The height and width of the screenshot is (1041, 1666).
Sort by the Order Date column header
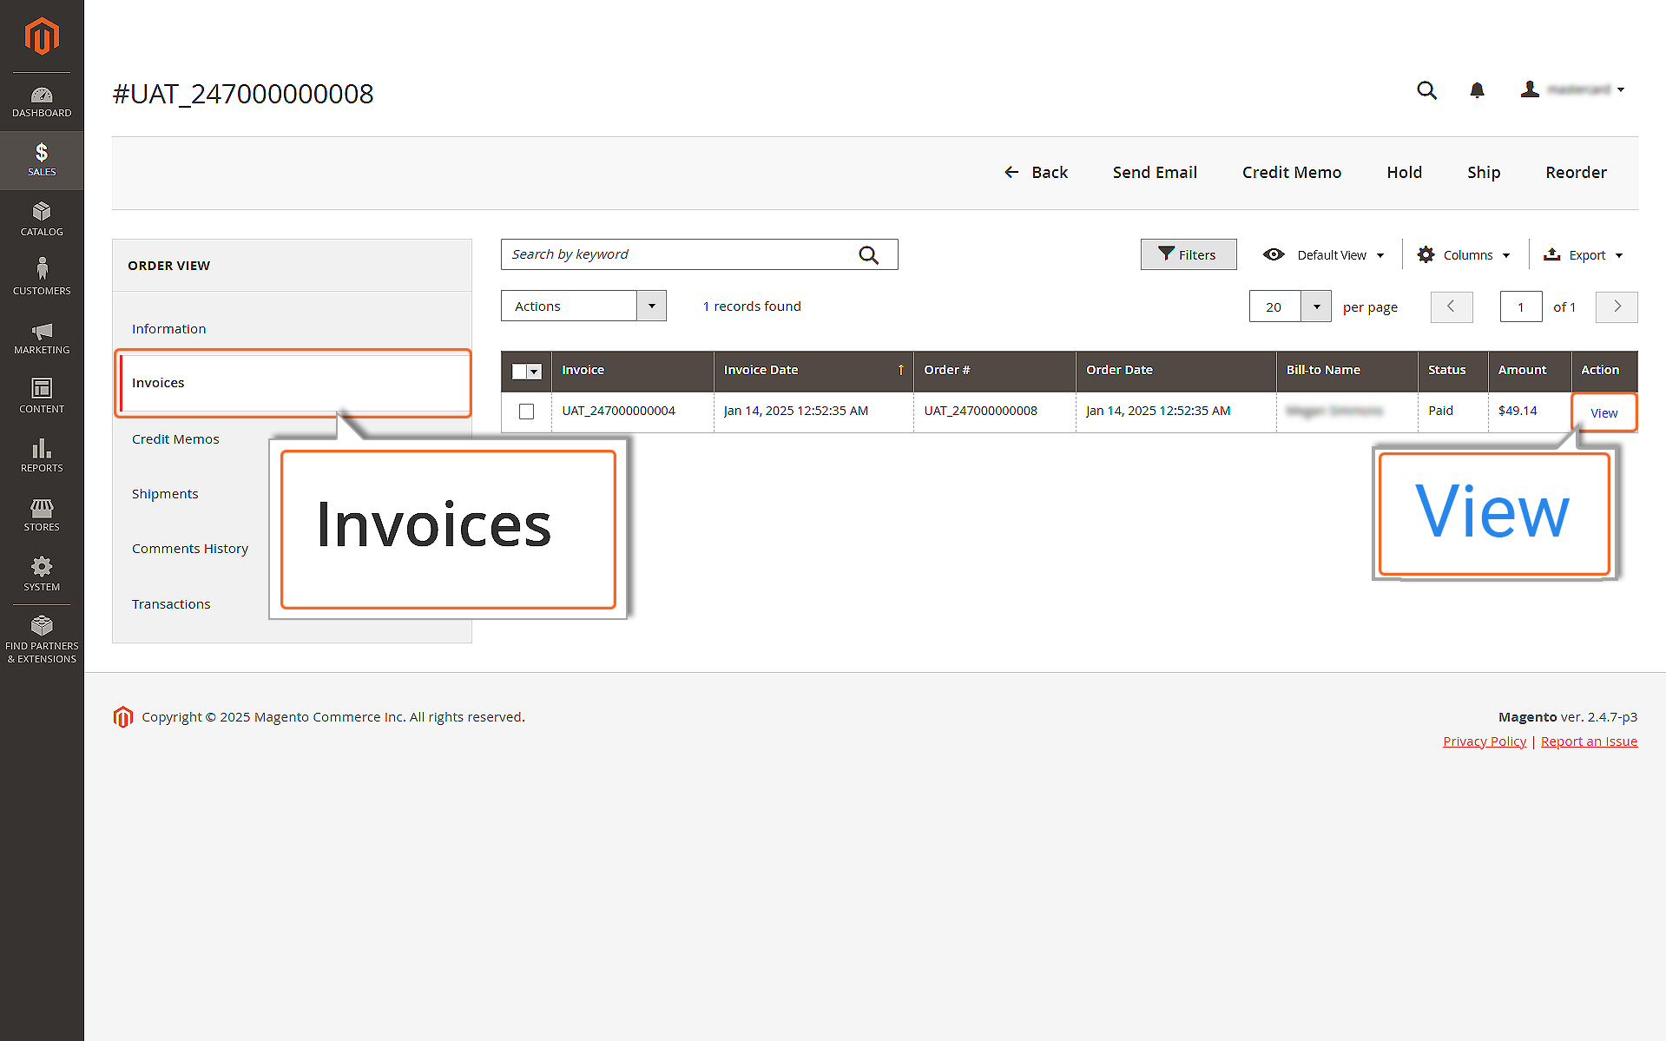pos(1176,370)
